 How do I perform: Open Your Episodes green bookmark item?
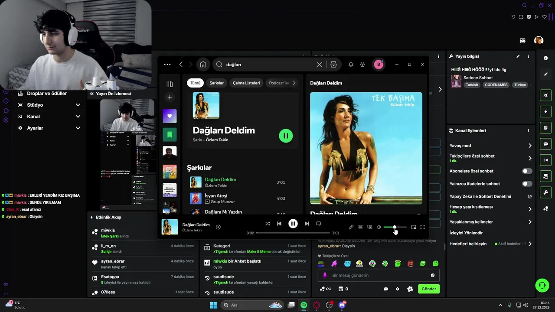click(x=170, y=135)
